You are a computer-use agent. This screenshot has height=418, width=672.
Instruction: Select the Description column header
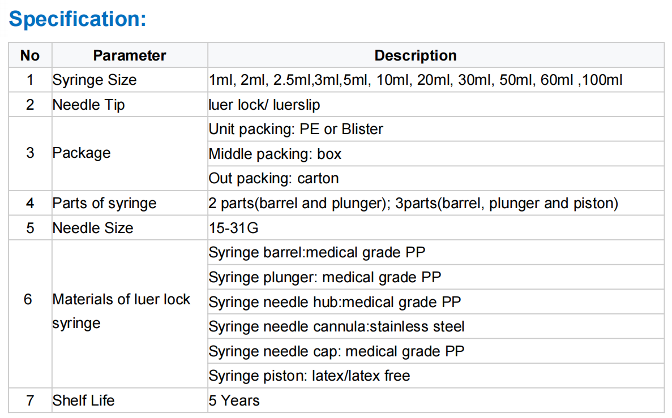tap(436, 55)
